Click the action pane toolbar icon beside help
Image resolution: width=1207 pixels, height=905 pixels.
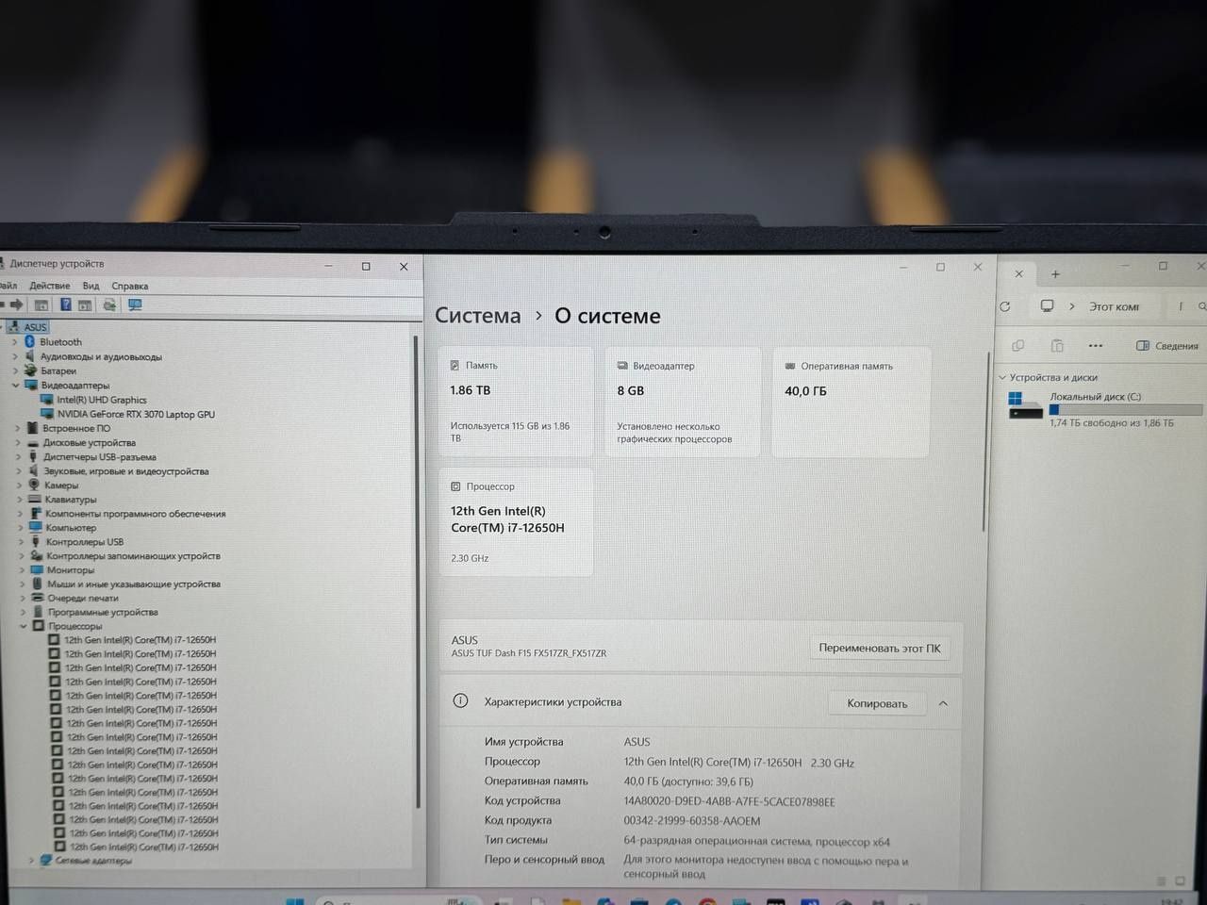[x=85, y=305]
